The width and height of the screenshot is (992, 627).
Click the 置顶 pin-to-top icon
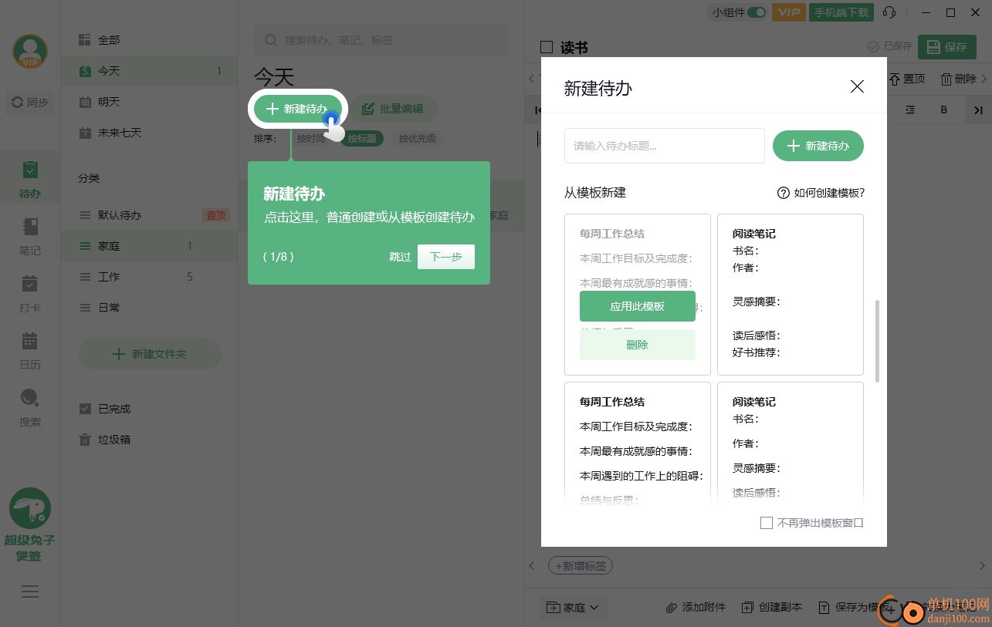tap(896, 79)
